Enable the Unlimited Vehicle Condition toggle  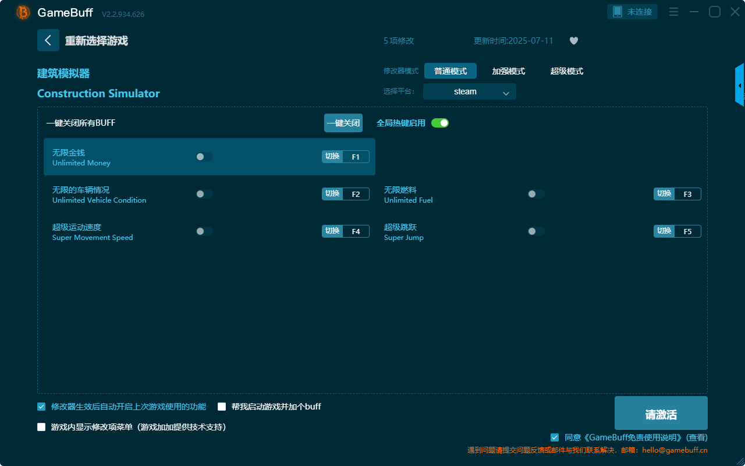point(204,194)
